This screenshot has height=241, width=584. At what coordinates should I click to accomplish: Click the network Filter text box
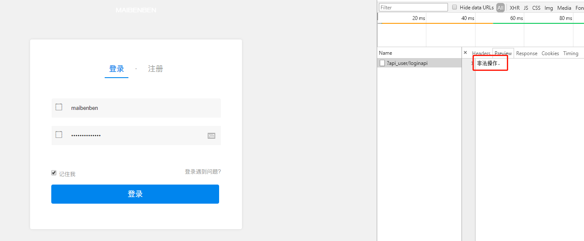pyautogui.click(x=413, y=8)
